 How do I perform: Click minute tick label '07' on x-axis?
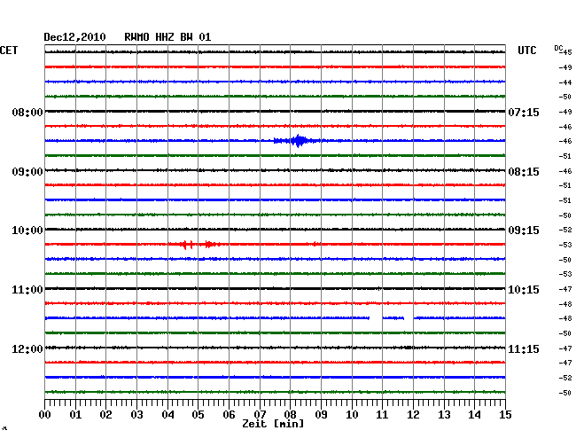260,415
